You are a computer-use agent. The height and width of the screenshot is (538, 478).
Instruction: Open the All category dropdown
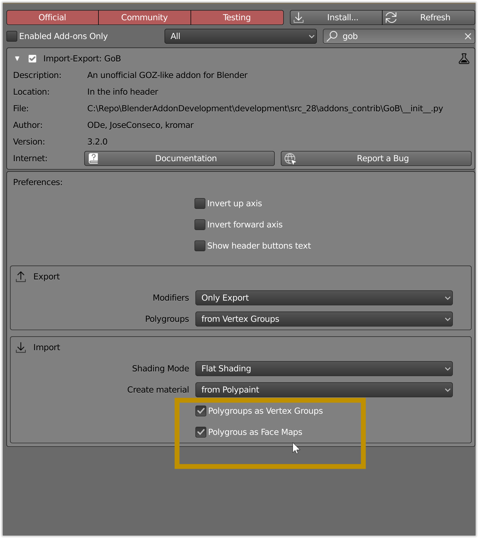point(241,36)
